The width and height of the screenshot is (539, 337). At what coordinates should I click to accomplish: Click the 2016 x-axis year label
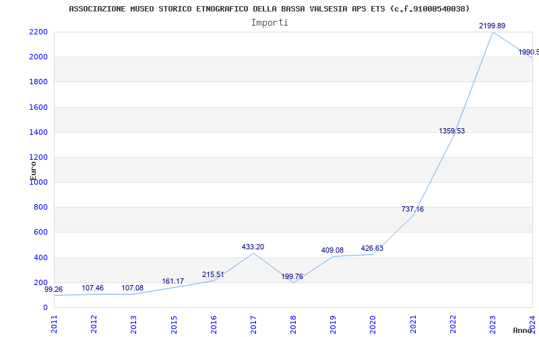pyautogui.click(x=214, y=324)
